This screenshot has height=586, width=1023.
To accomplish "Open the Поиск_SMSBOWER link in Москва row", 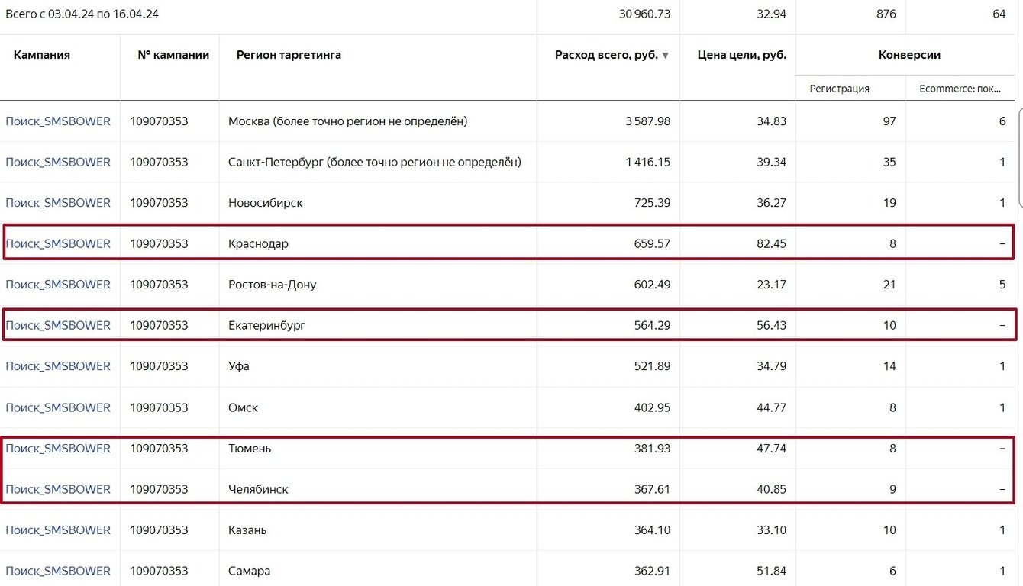I will [58, 121].
